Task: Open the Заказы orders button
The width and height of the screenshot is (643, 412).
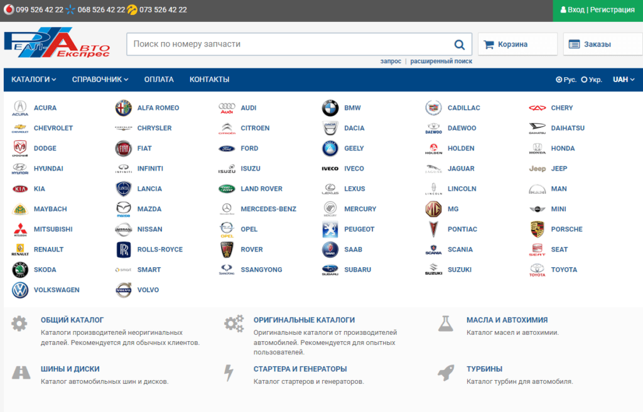Action: point(603,45)
